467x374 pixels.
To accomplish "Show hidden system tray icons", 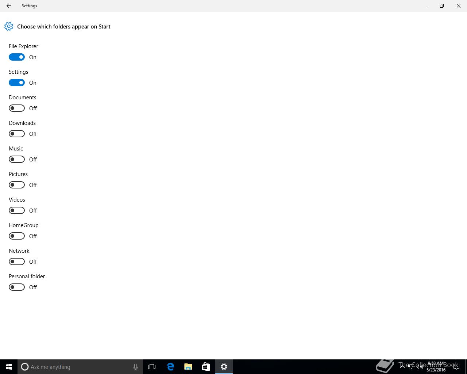I will coord(402,367).
